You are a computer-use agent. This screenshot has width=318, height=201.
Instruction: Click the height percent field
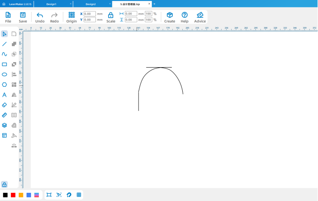[148, 20]
